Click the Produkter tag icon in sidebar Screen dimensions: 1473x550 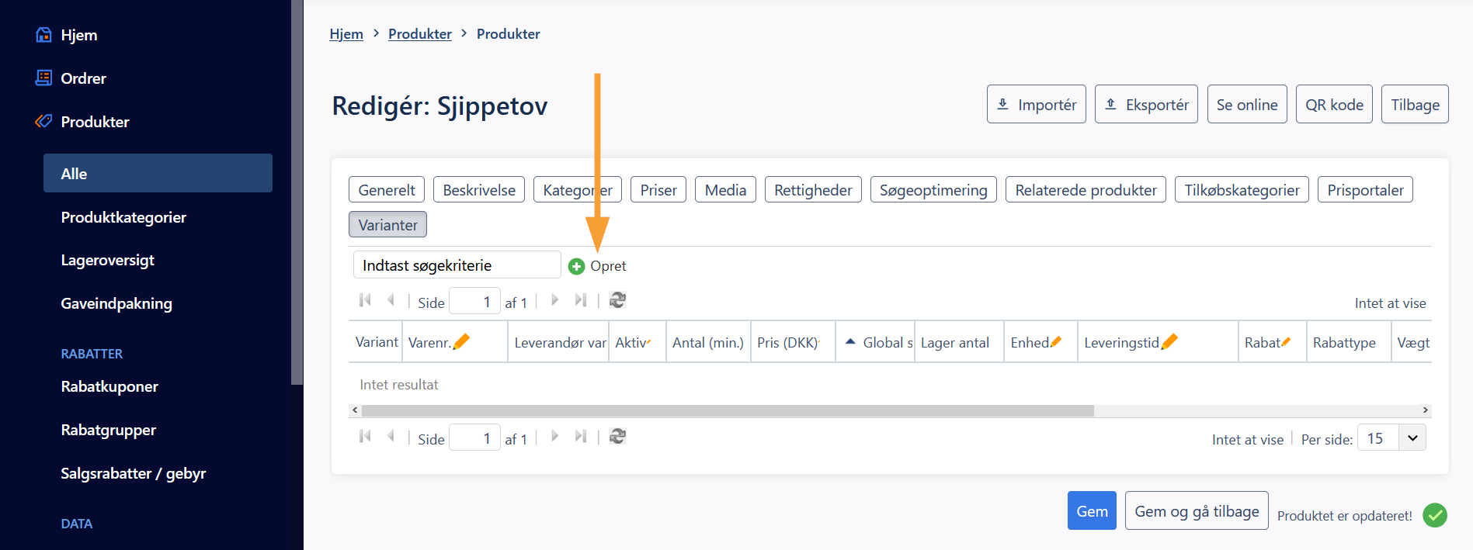tap(44, 121)
